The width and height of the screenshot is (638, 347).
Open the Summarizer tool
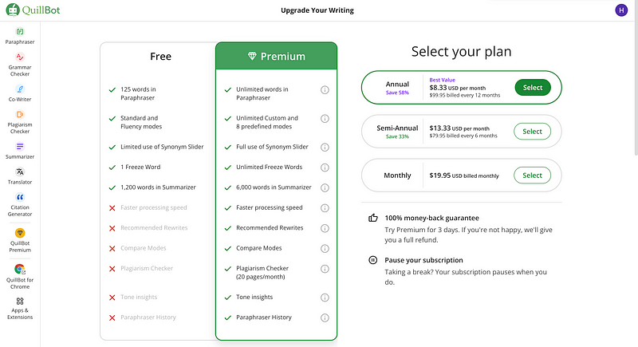(x=19, y=151)
